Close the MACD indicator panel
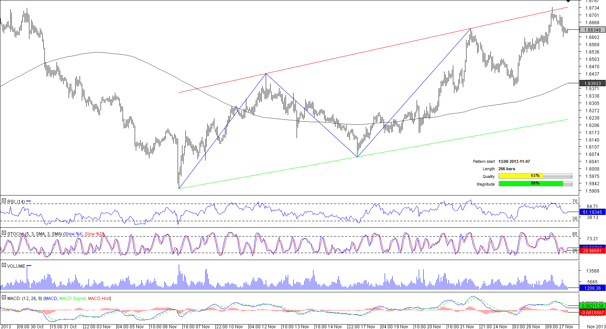The width and height of the screenshot is (606, 329). point(4,298)
